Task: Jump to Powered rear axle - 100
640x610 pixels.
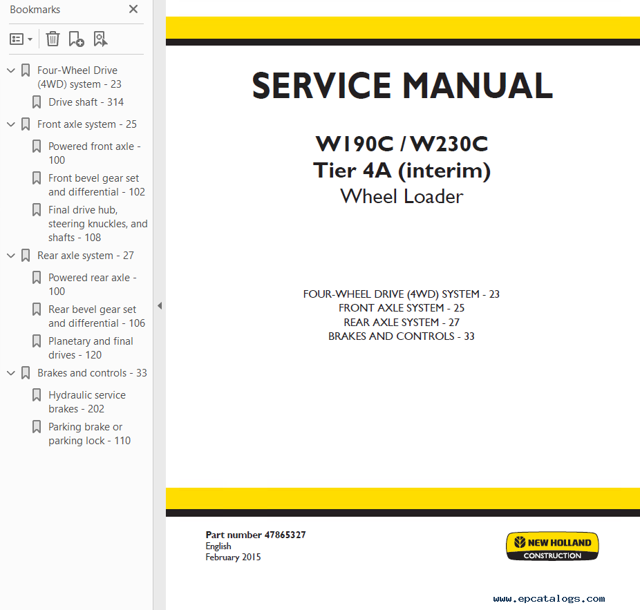Action: pyautogui.click(x=92, y=285)
